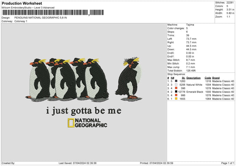Click the Total Bobbin value 126.49ft
Viewport: 236px width, 166px height.
pos(192,70)
